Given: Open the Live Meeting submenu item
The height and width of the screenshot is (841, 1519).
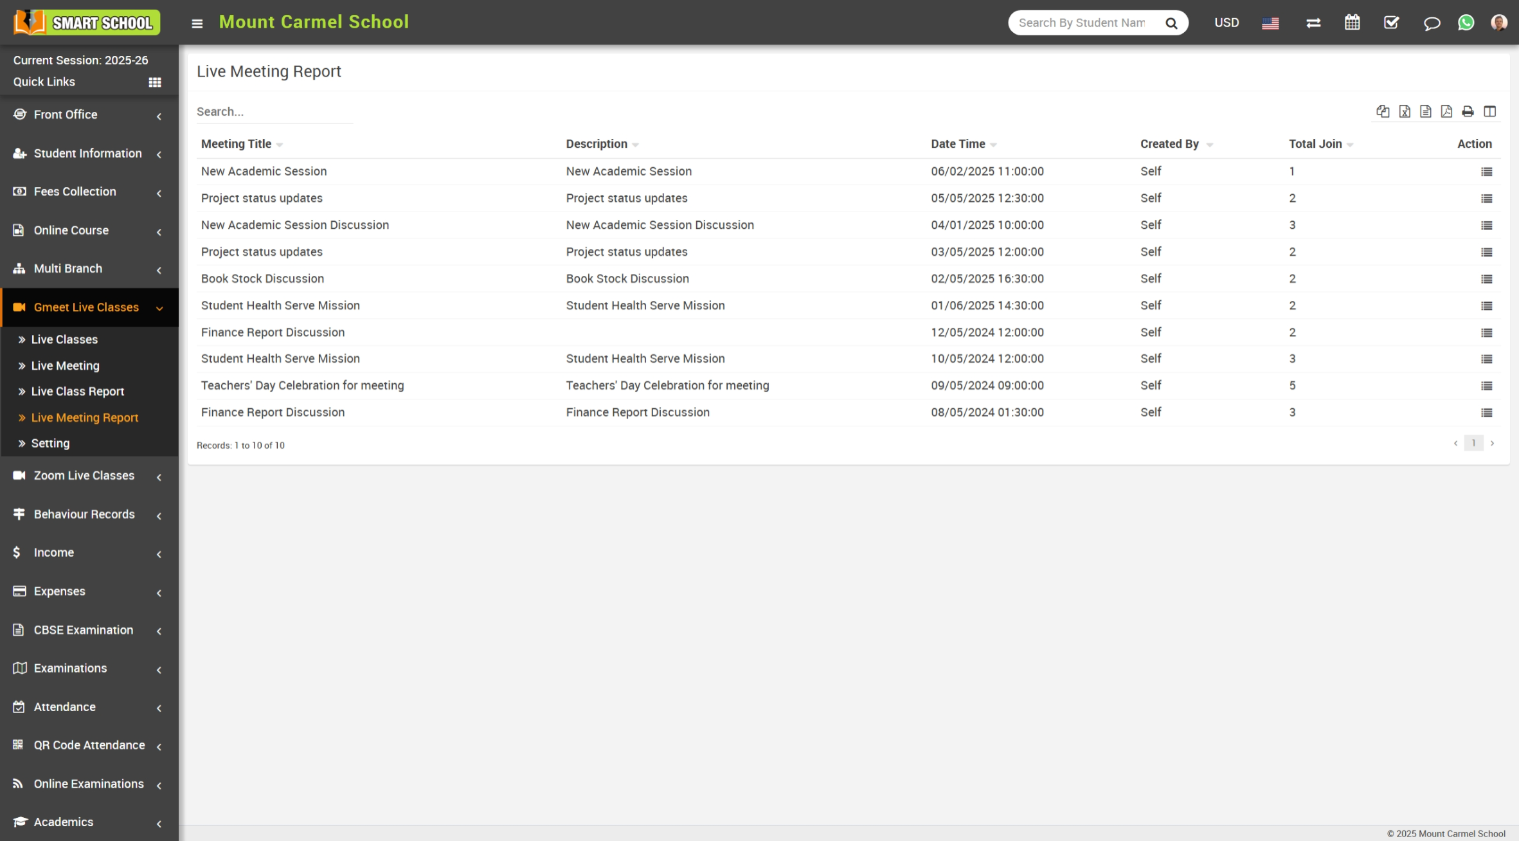Looking at the screenshot, I should [x=65, y=366].
